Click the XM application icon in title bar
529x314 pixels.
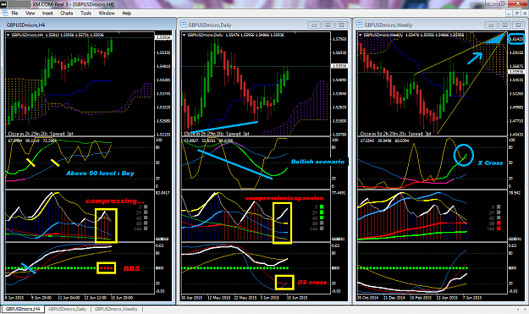click(3, 4)
